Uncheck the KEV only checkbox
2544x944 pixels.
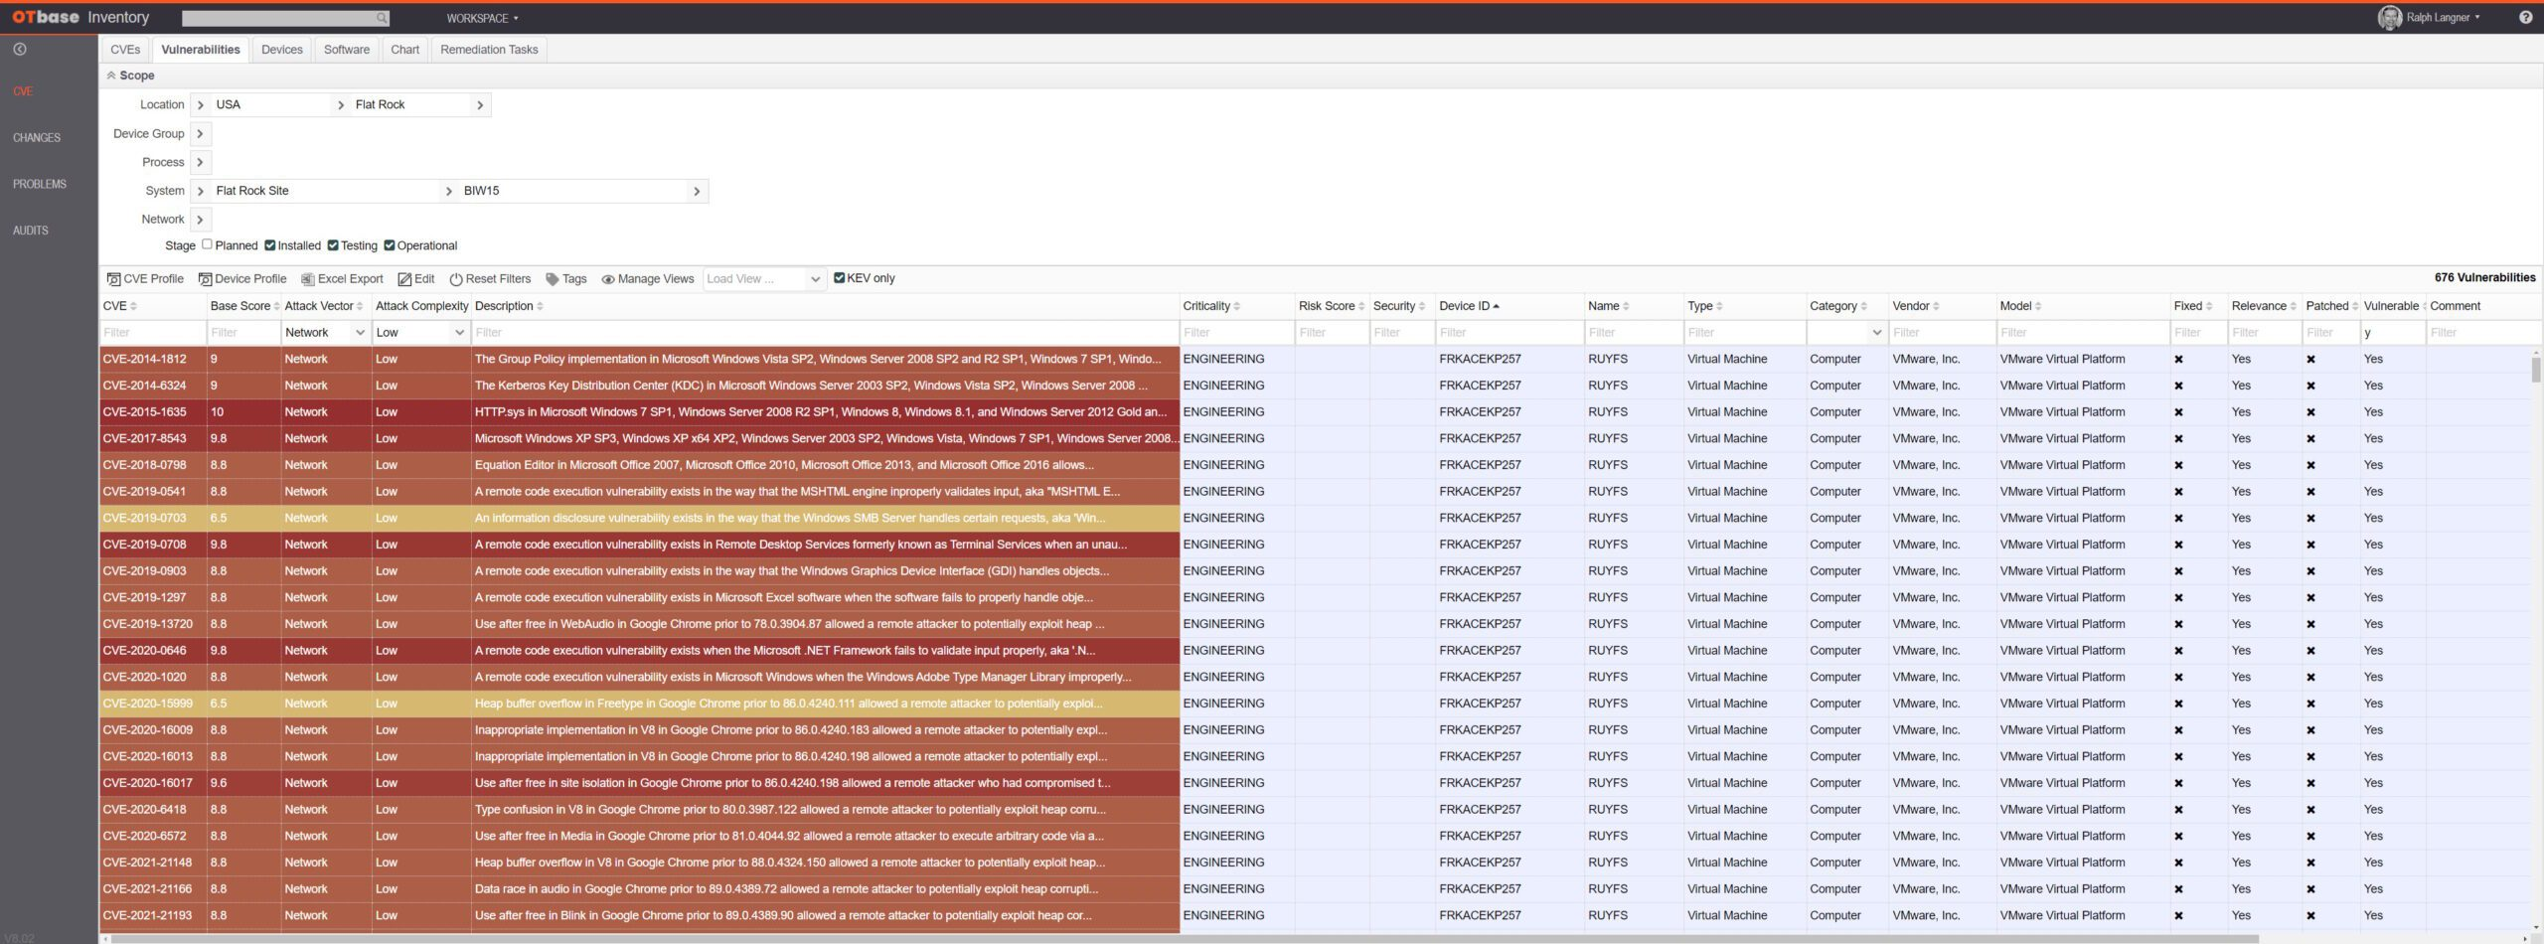[839, 278]
